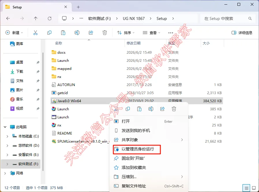The height and width of the screenshot is (192, 259).
Task: Toggle the Details pane button
Action: coord(242,33)
